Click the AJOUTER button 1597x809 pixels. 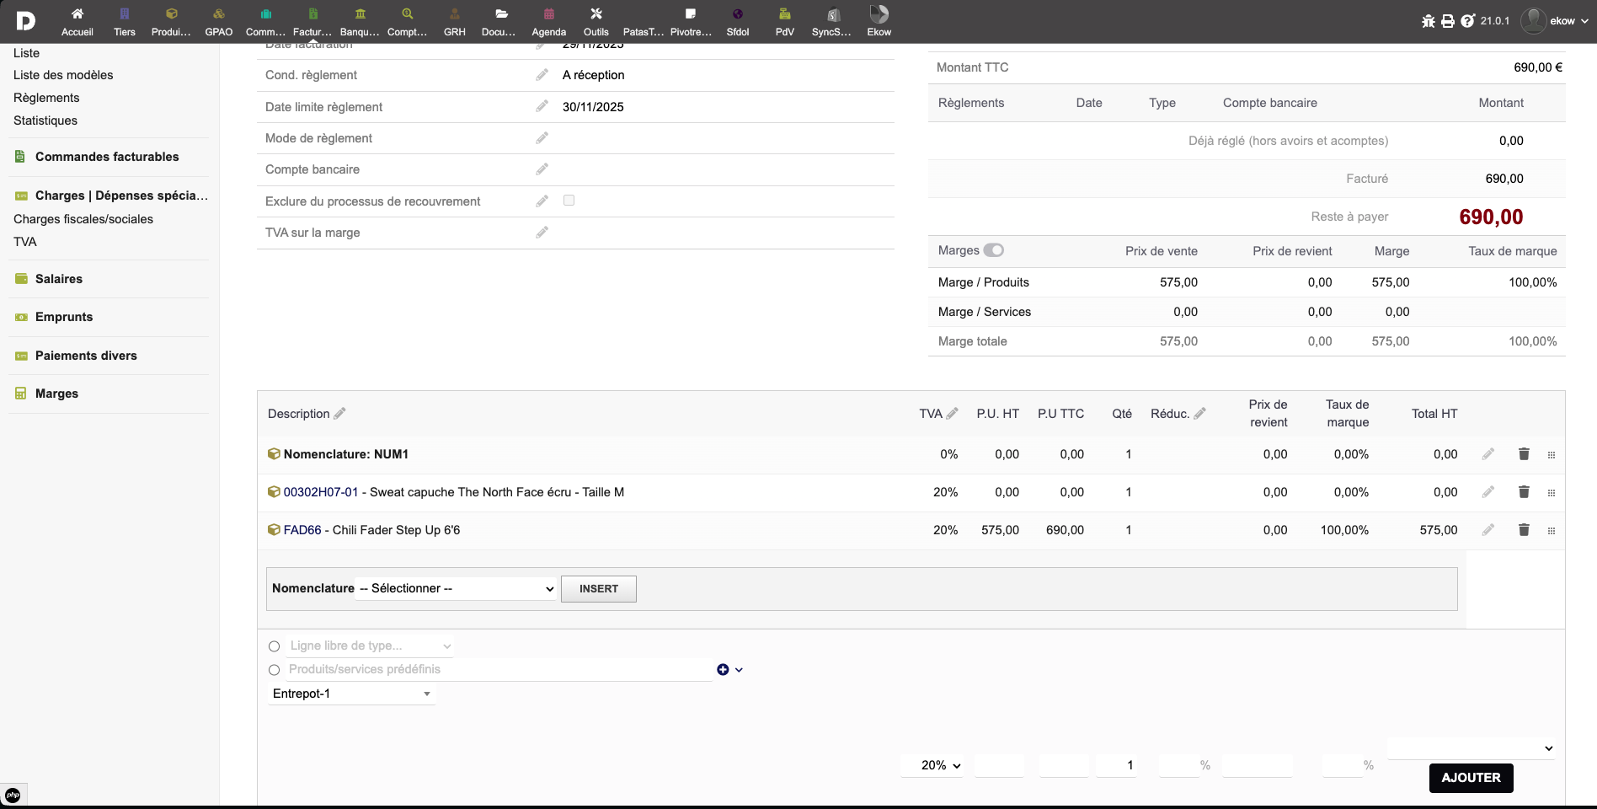[1471, 778]
